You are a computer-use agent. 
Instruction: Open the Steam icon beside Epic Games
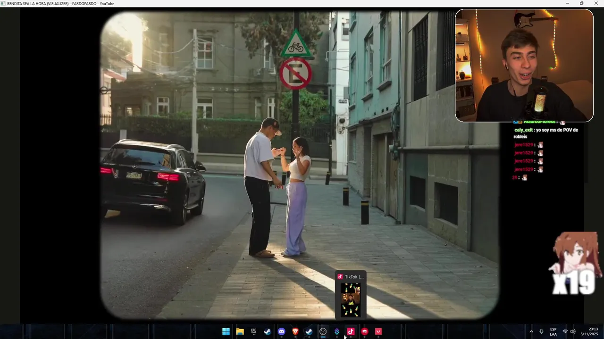click(x=268, y=331)
